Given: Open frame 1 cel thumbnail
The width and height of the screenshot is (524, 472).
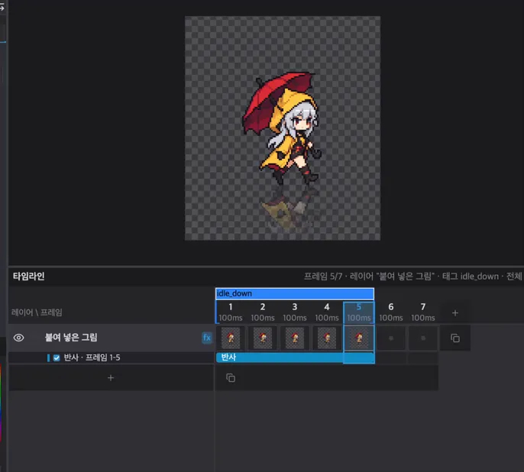Looking at the screenshot, I should coord(231,338).
